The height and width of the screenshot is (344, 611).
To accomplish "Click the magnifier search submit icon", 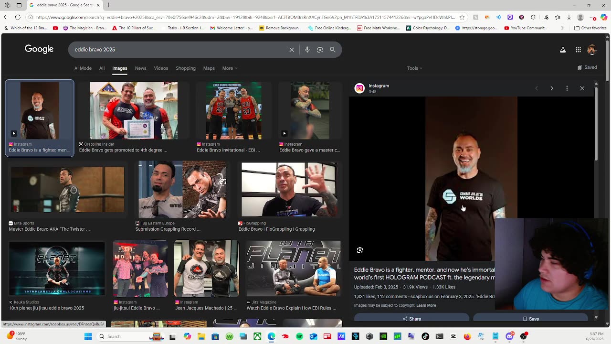I will pos(333,50).
